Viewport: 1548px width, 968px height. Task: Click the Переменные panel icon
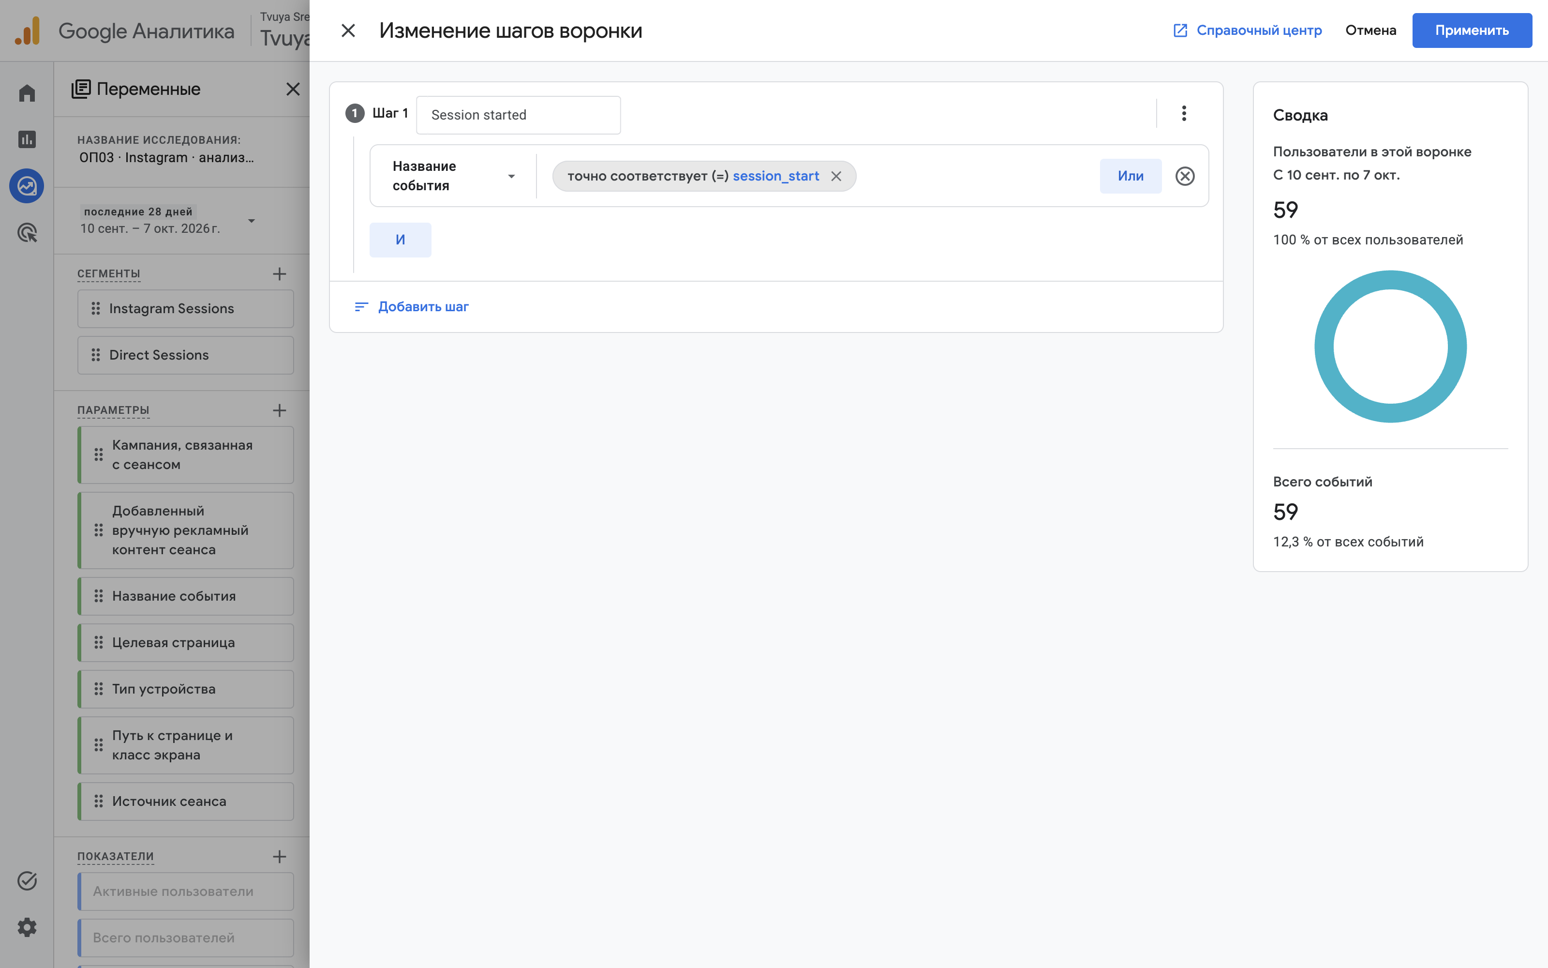[x=81, y=89]
